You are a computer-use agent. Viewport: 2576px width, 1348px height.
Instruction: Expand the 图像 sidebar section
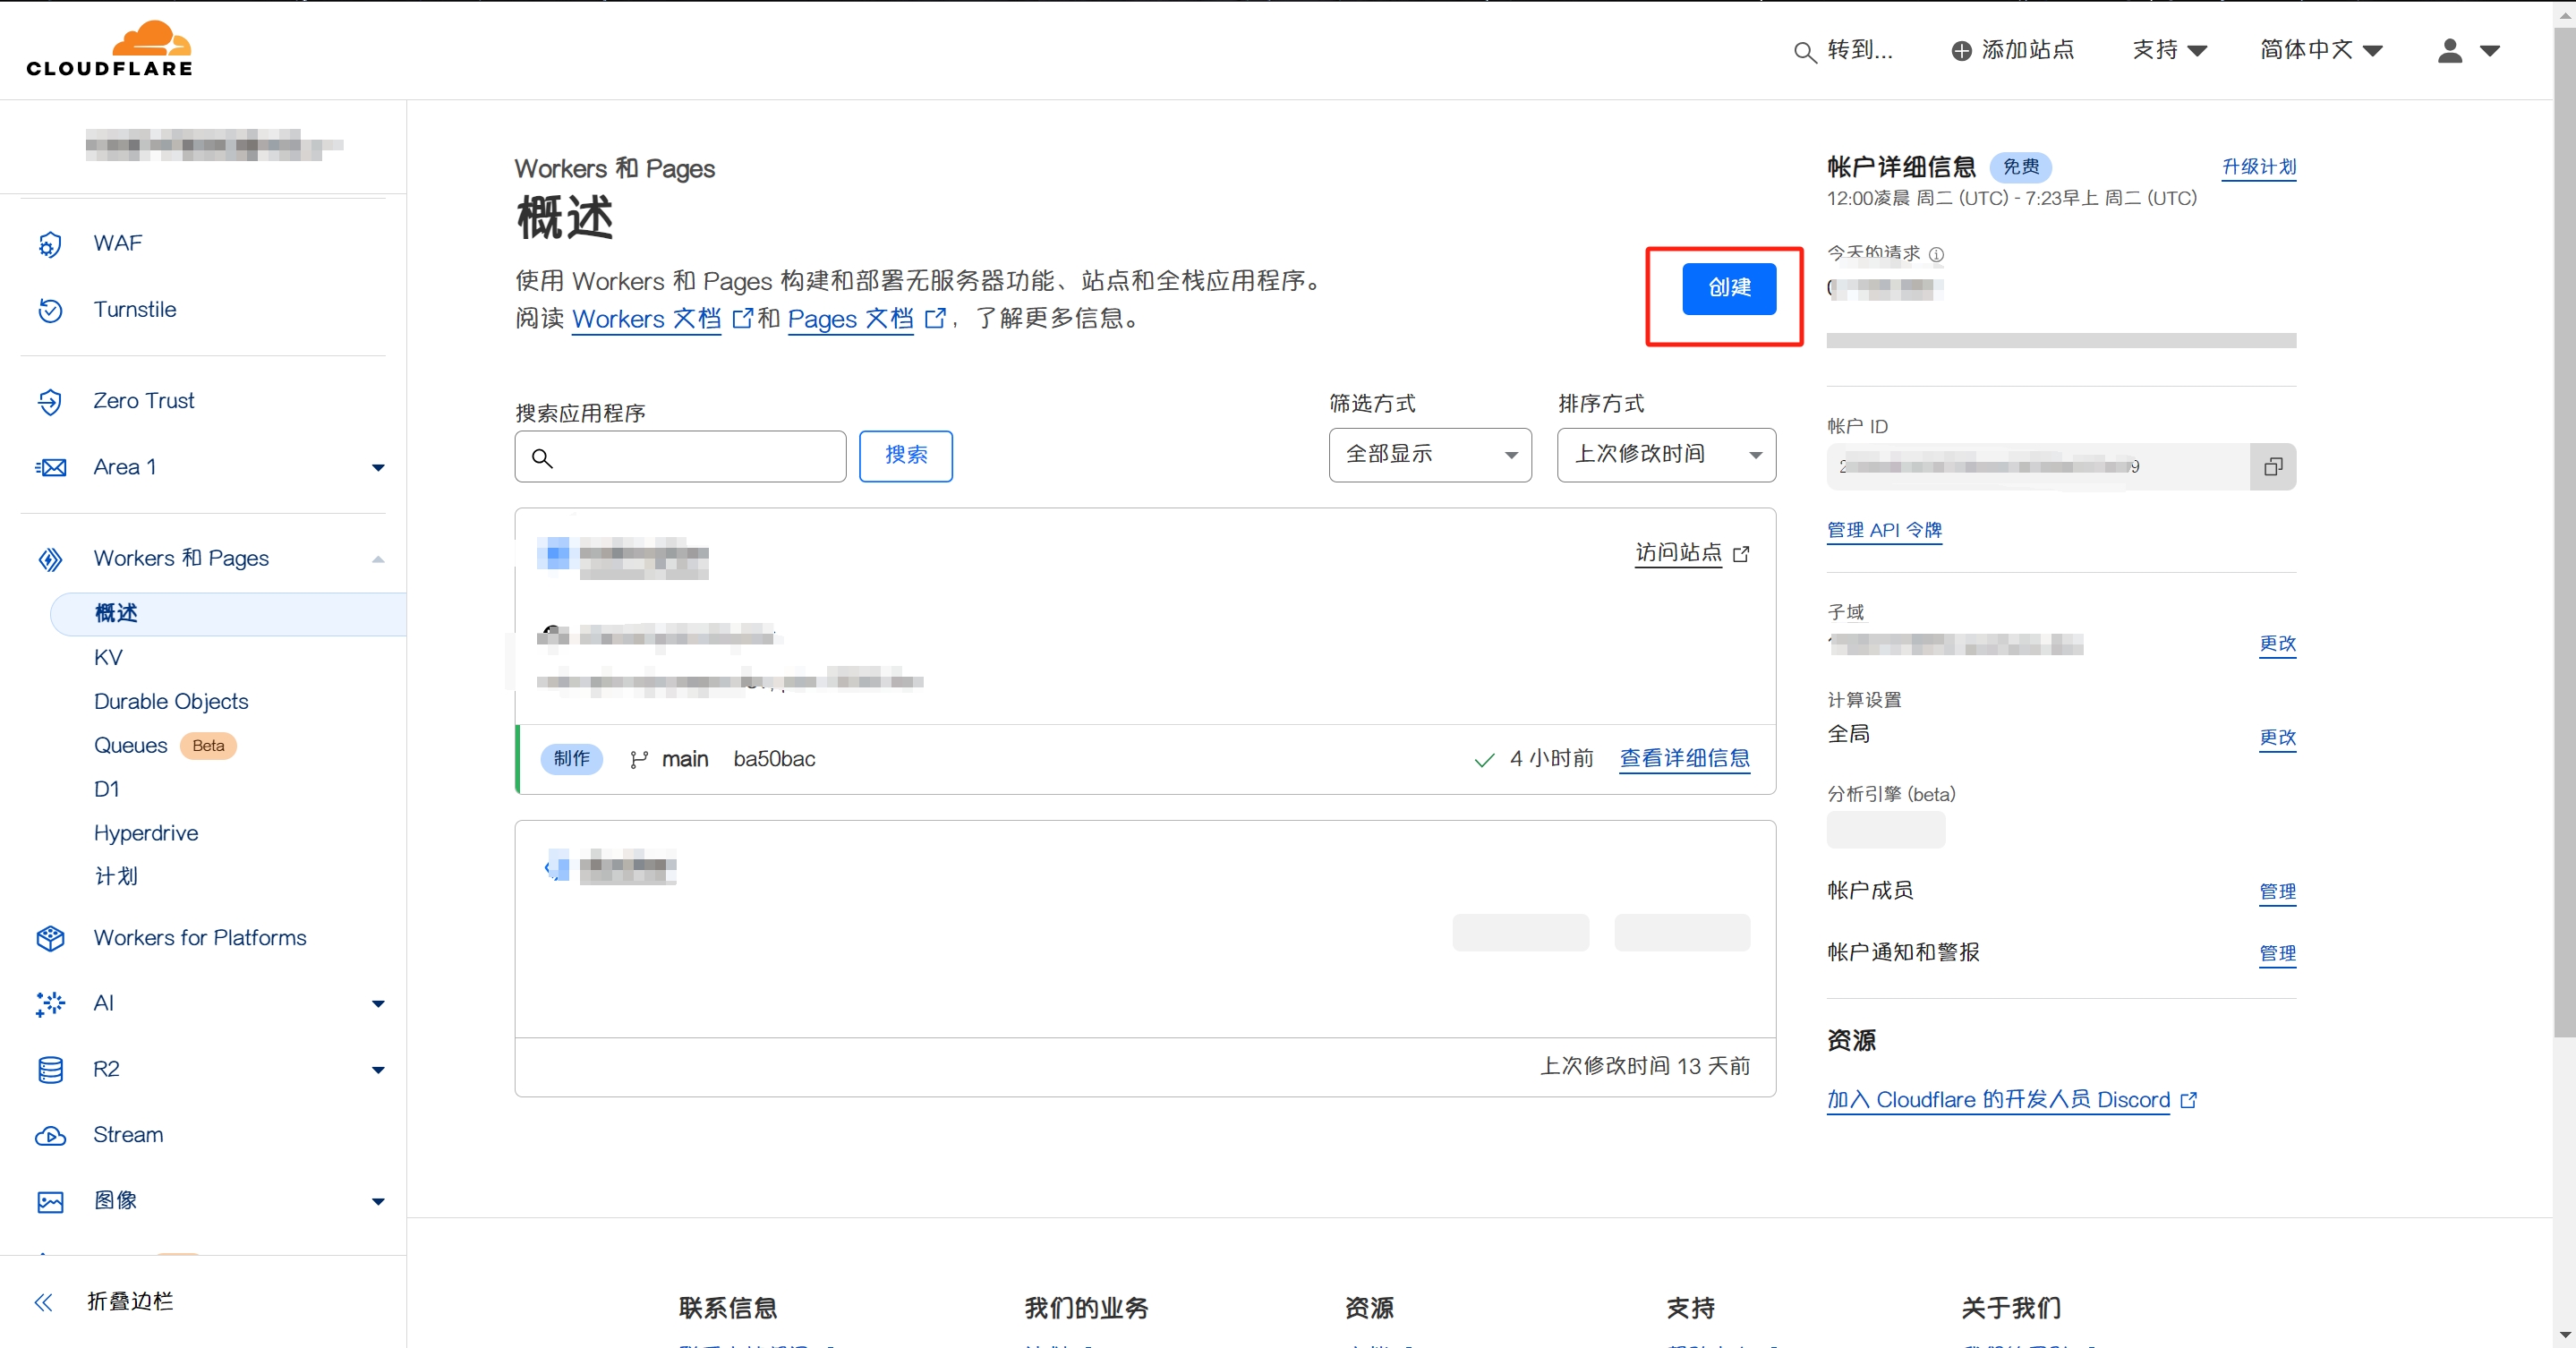pos(378,1202)
